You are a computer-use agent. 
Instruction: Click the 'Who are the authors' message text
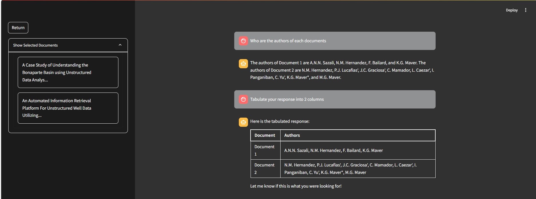click(288, 41)
